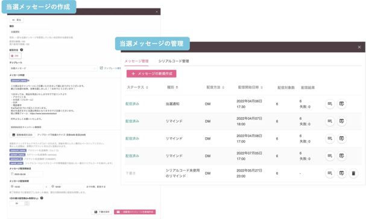Image resolution: width=366 pixels, height=219 pixels.
Task: Sort by 配信方法 column arrows
Action: click(223, 87)
